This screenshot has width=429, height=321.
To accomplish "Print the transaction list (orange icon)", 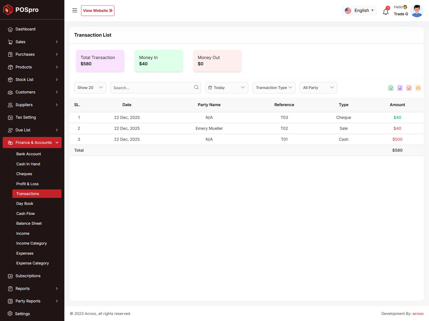I will point(418,88).
